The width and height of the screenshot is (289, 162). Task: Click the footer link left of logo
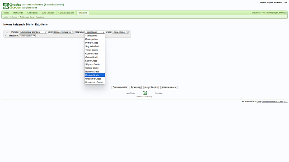coord(131,93)
